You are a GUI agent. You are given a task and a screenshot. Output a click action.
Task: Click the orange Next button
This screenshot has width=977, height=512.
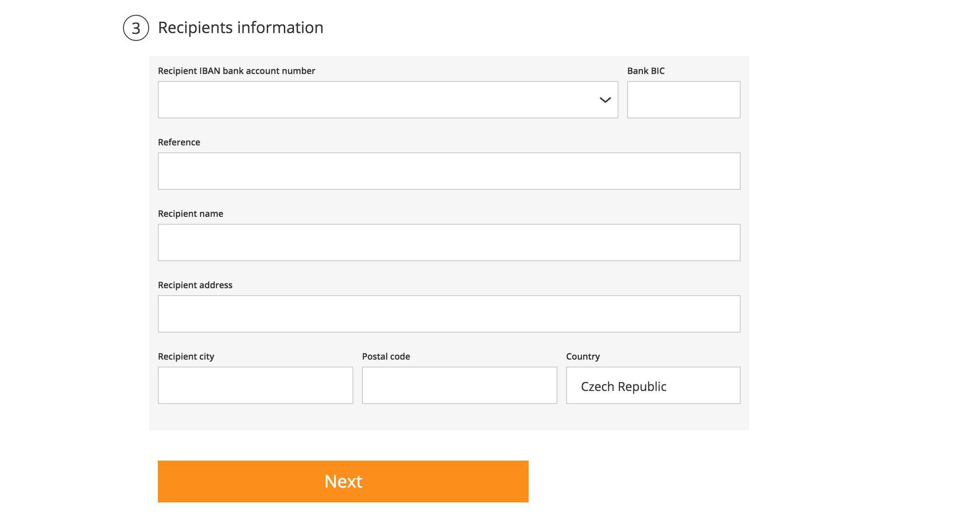click(x=343, y=482)
